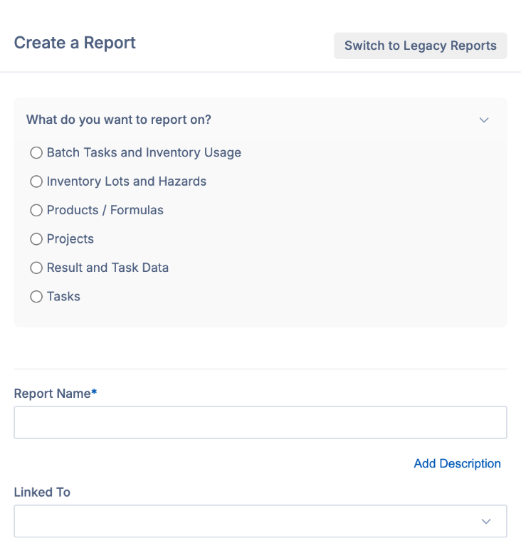521x548 pixels.
Task: Click the 'Inventory Lots and Hazards' label text
Action: (127, 181)
